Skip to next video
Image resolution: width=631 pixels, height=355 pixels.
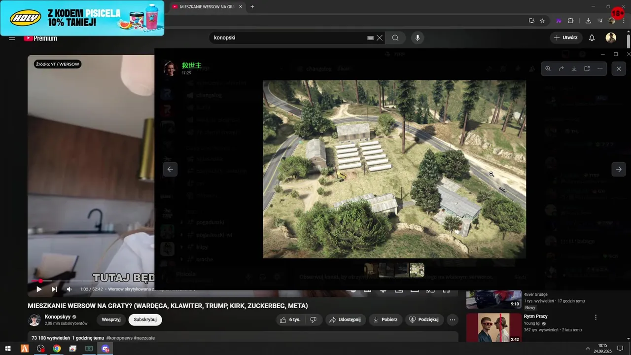point(54,289)
